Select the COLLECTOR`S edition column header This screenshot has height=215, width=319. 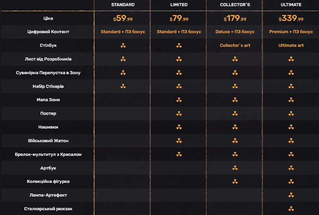(235, 5)
